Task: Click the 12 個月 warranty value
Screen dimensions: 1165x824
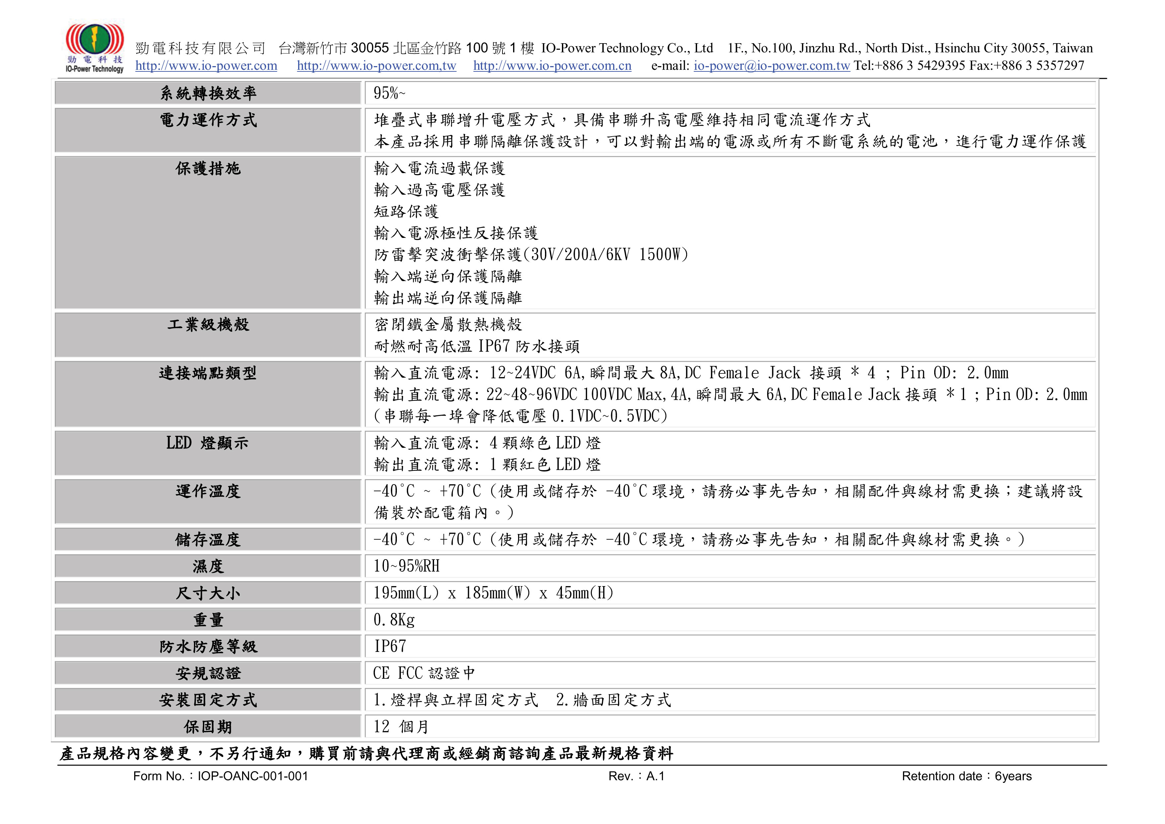Action: pyautogui.click(x=401, y=728)
